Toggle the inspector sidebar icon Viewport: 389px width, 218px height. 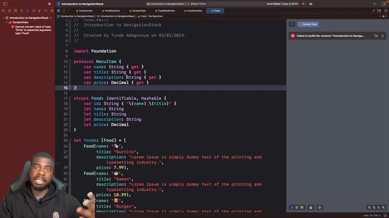pyautogui.click(x=384, y=4)
